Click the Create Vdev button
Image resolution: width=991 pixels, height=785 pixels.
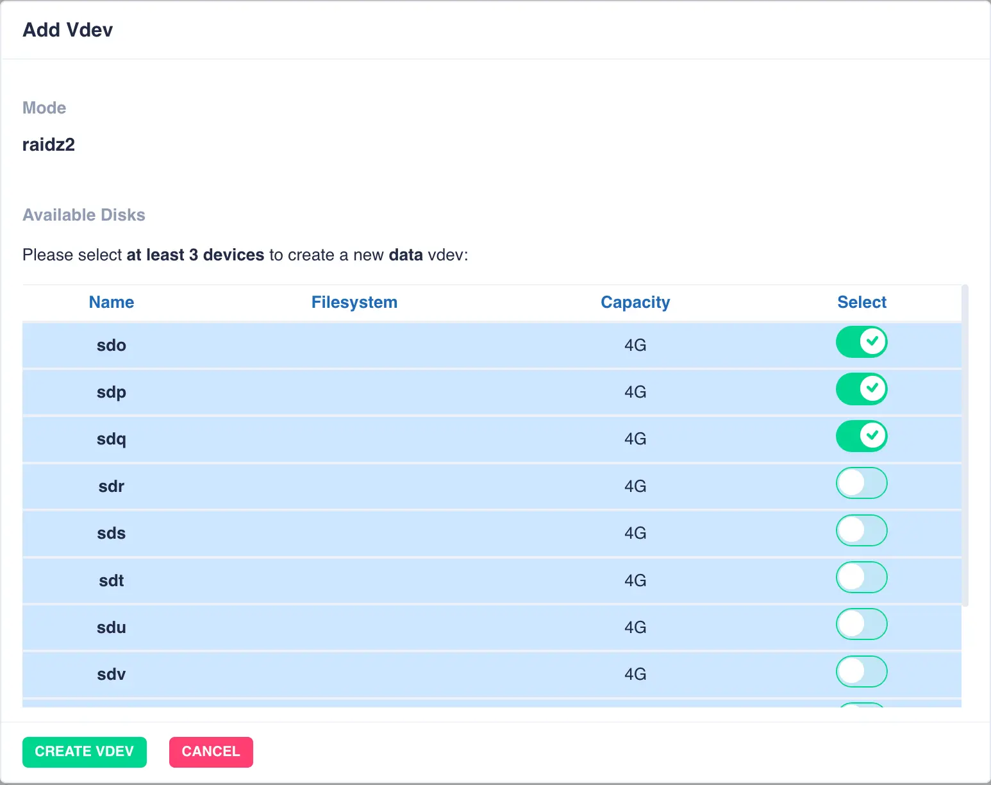point(84,752)
